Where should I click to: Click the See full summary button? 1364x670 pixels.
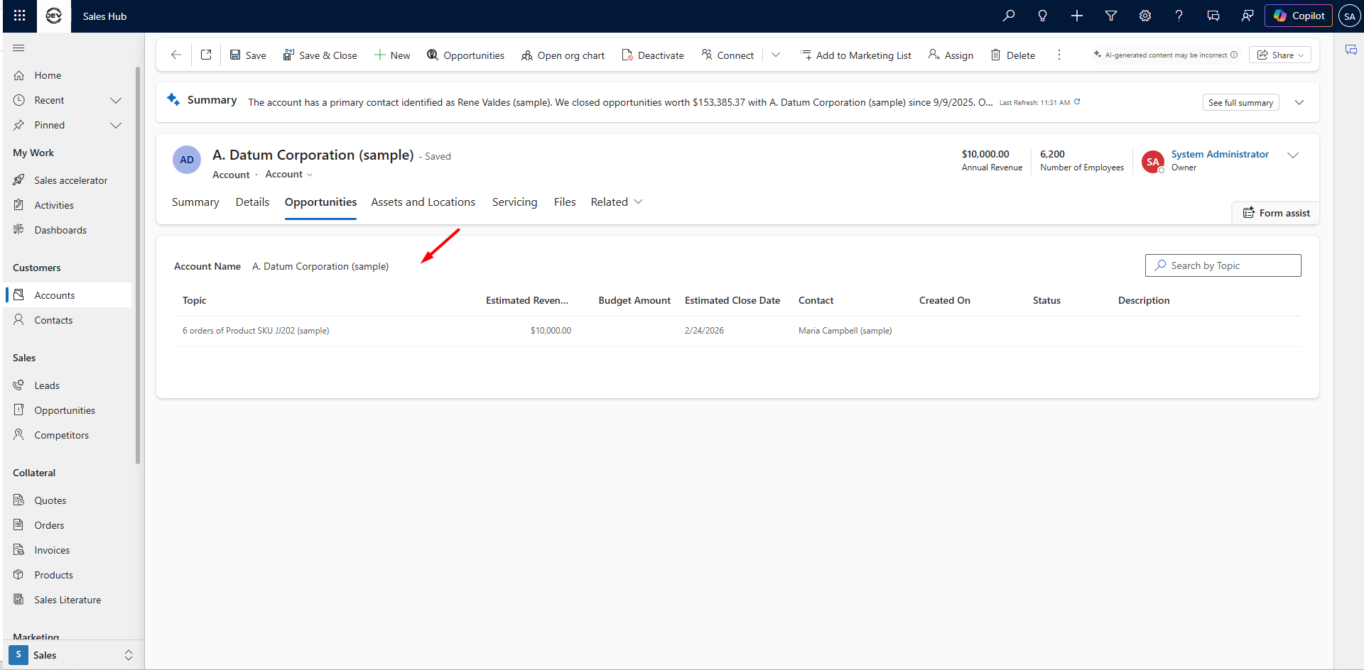point(1240,102)
